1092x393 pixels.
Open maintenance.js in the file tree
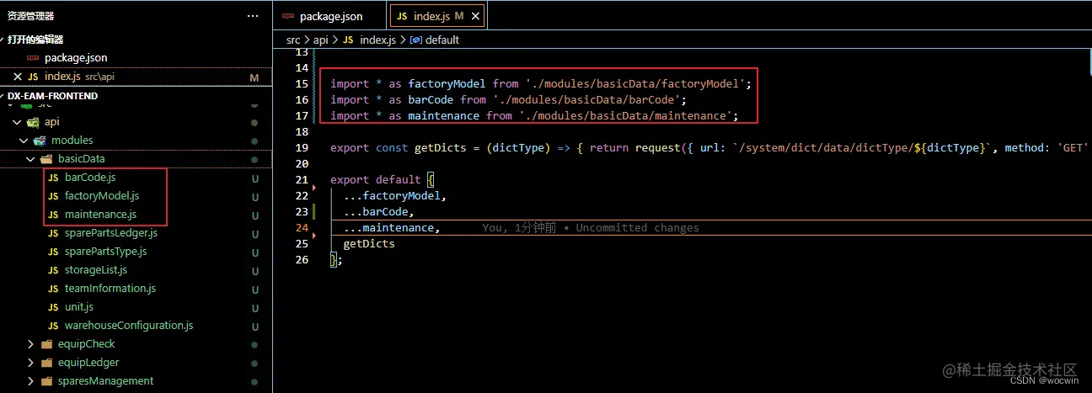coord(100,215)
